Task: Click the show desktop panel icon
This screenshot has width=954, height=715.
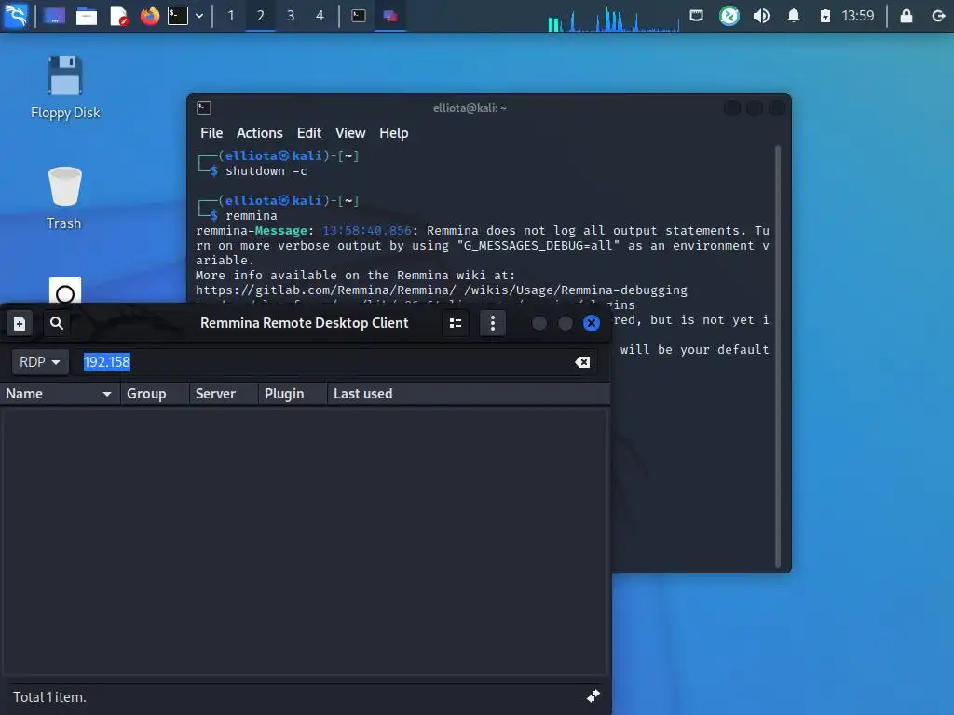Action: pos(54,16)
